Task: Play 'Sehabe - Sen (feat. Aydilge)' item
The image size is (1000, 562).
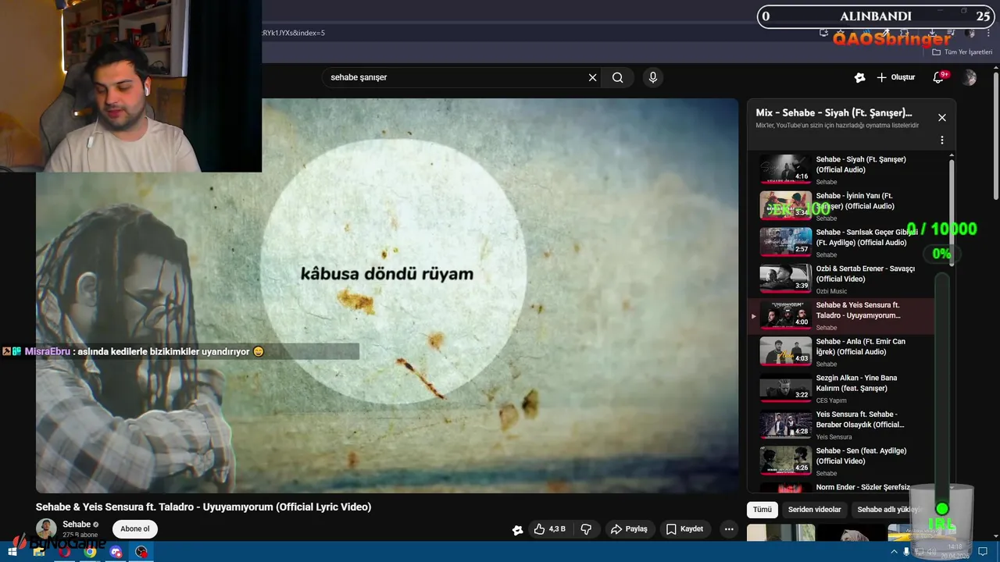Action: (841, 461)
